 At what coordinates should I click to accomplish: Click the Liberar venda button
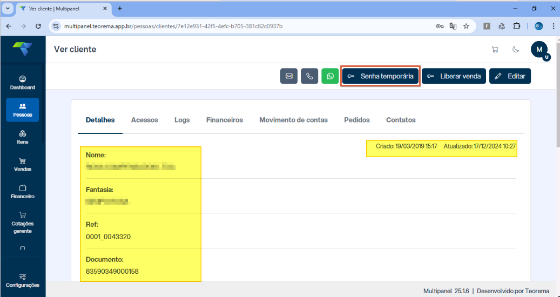pos(454,76)
